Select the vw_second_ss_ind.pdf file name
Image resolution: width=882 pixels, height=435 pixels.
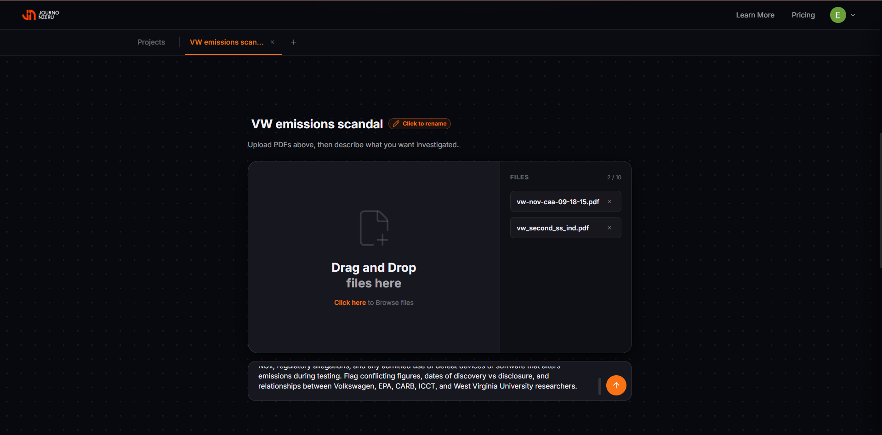[x=553, y=228]
